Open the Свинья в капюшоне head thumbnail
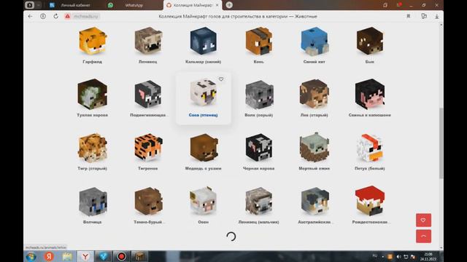This screenshot has height=262, width=467. 370,94
